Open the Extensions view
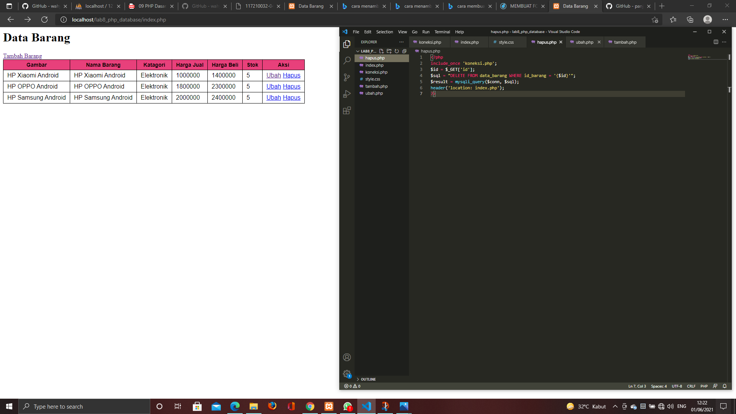This screenshot has height=414, width=736. (347, 110)
